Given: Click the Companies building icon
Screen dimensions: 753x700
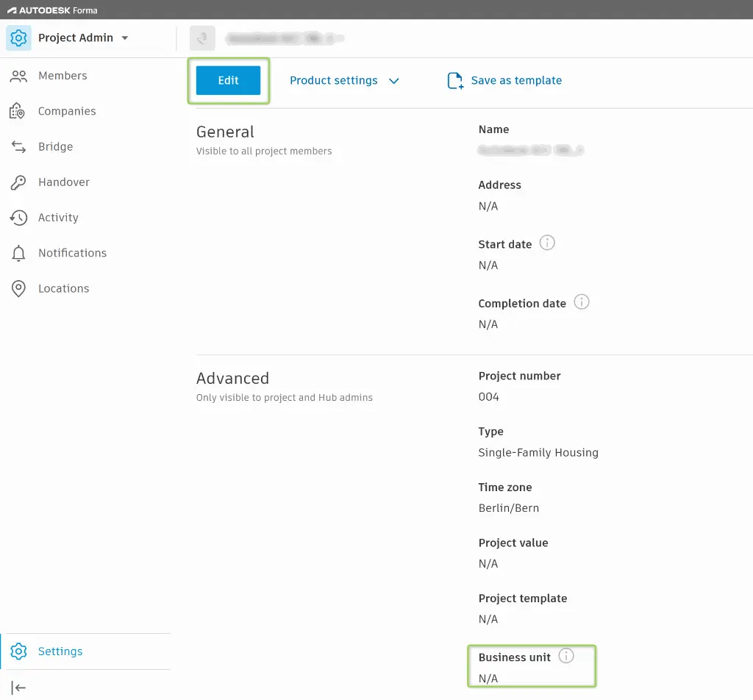Looking at the screenshot, I should 18,111.
